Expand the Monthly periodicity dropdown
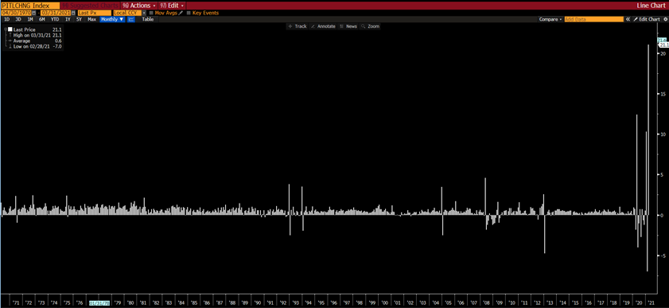This screenshot has height=308, width=669. [112, 19]
